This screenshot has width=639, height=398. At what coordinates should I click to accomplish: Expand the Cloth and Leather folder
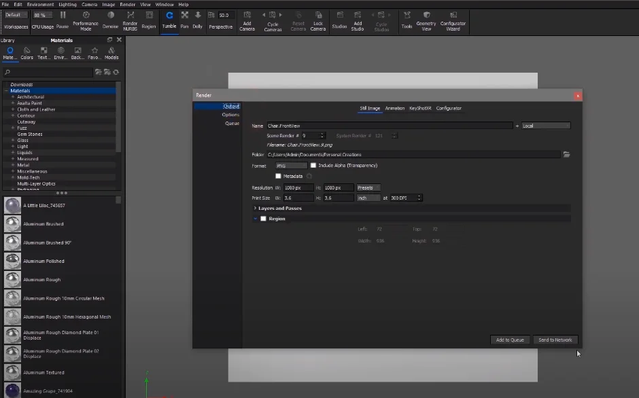click(13, 109)
